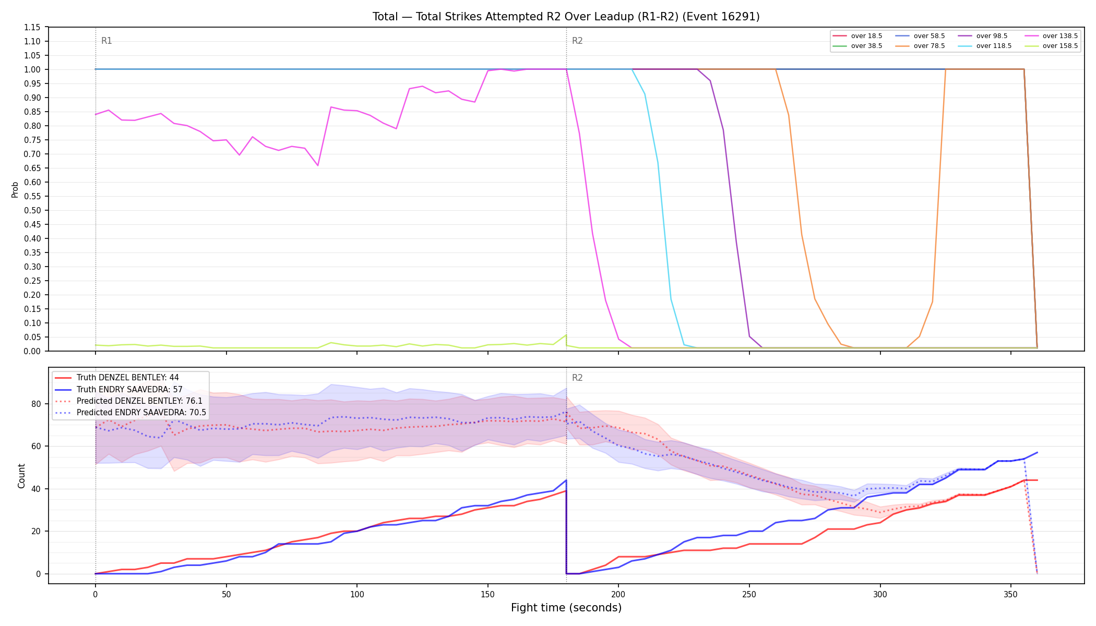Click the yellow-green line swatch beside 'over 158.5'
Viewport: 1096px width, 626px height.
1031,46
